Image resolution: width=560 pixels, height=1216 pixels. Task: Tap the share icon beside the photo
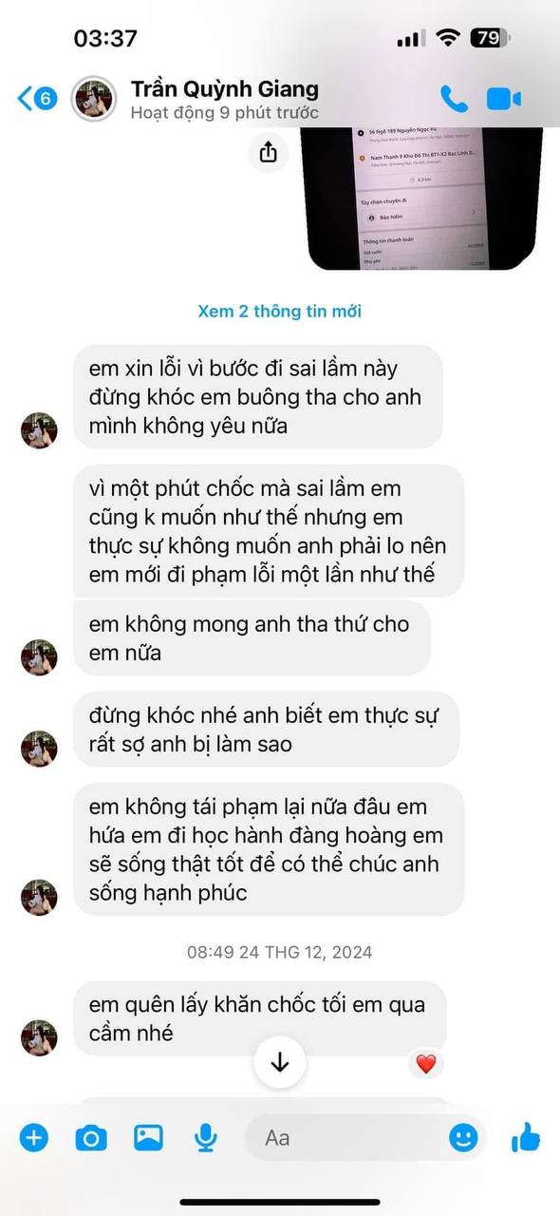[269, 151]
